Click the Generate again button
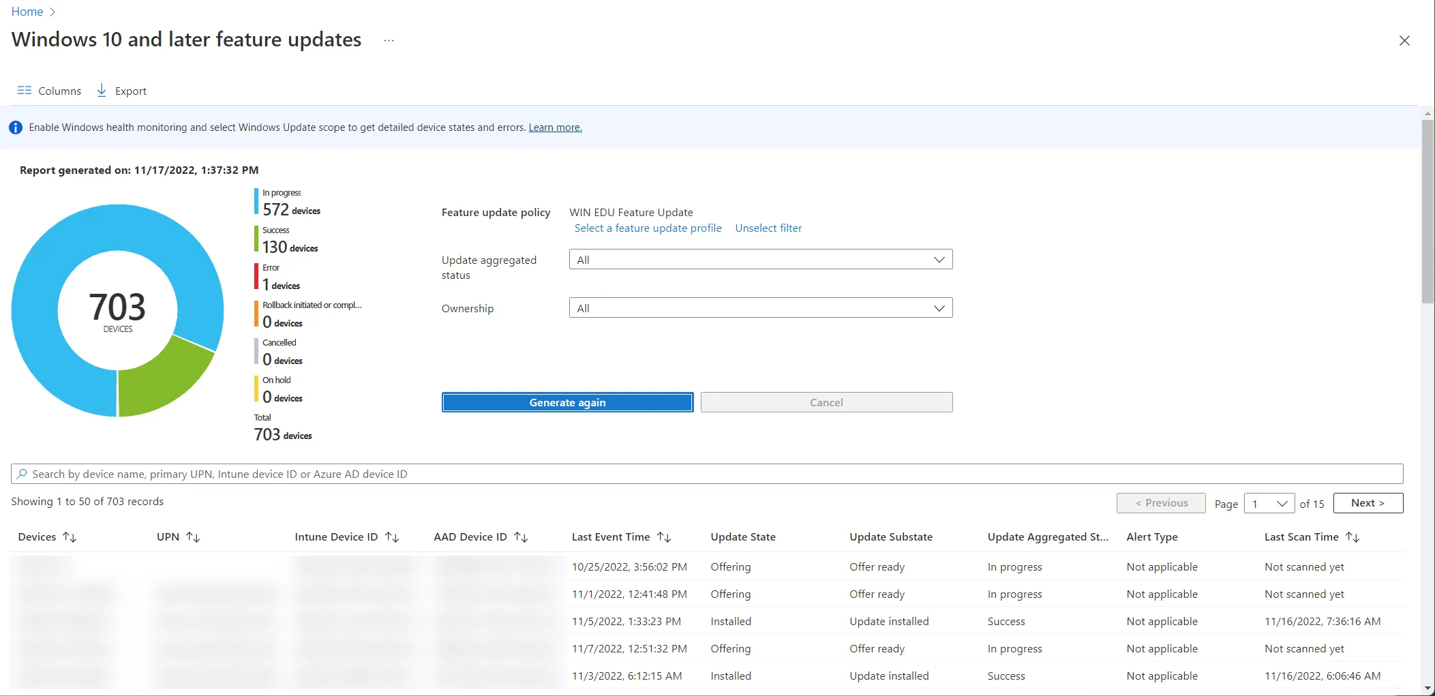The height and width of the screenshot is (696, 1435). 567,403
